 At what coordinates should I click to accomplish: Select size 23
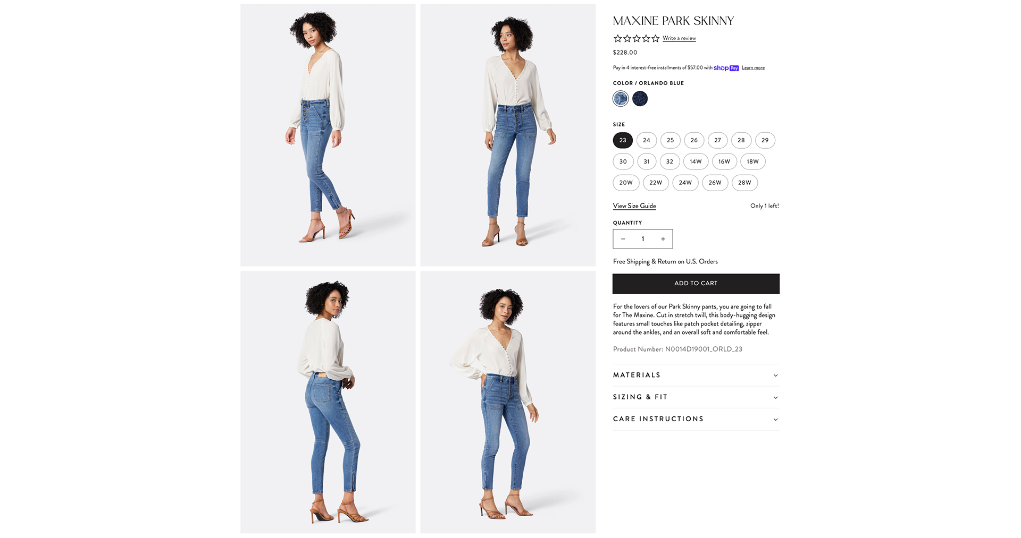point(623,140)
